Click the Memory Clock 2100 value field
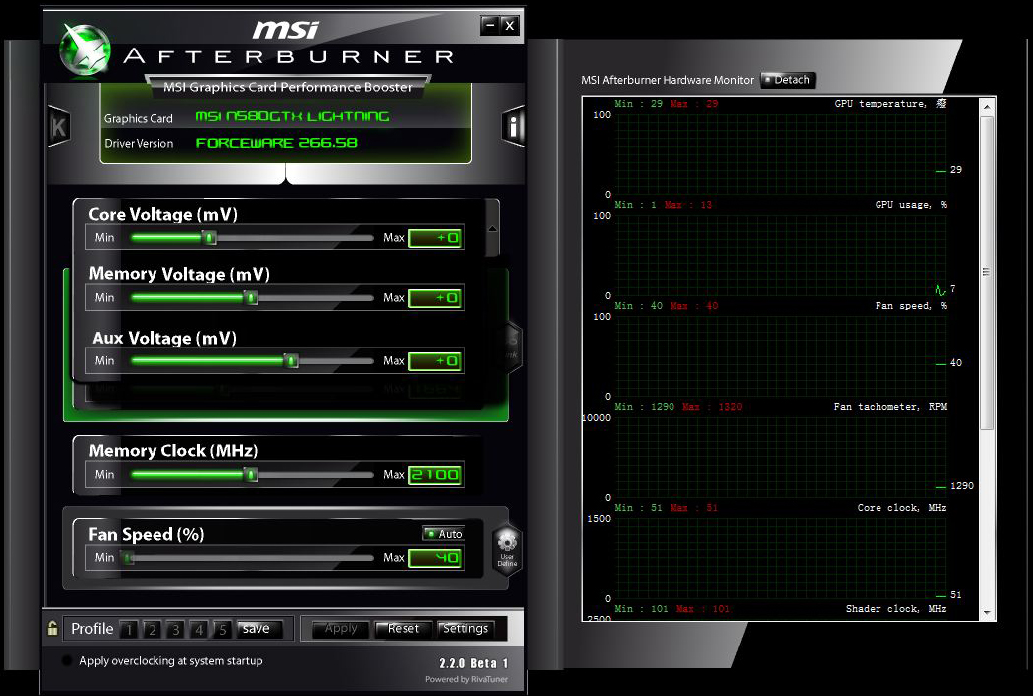The image size is (1033, 696). point(435,475)
